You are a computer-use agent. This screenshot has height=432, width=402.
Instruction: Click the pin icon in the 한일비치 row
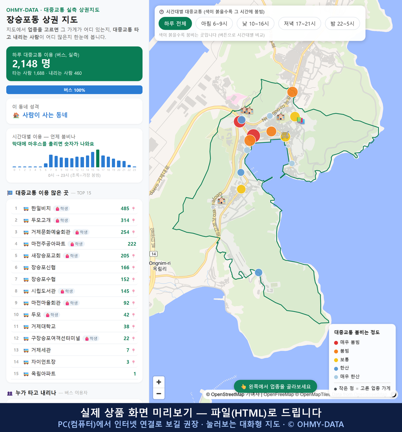point(133,209)
